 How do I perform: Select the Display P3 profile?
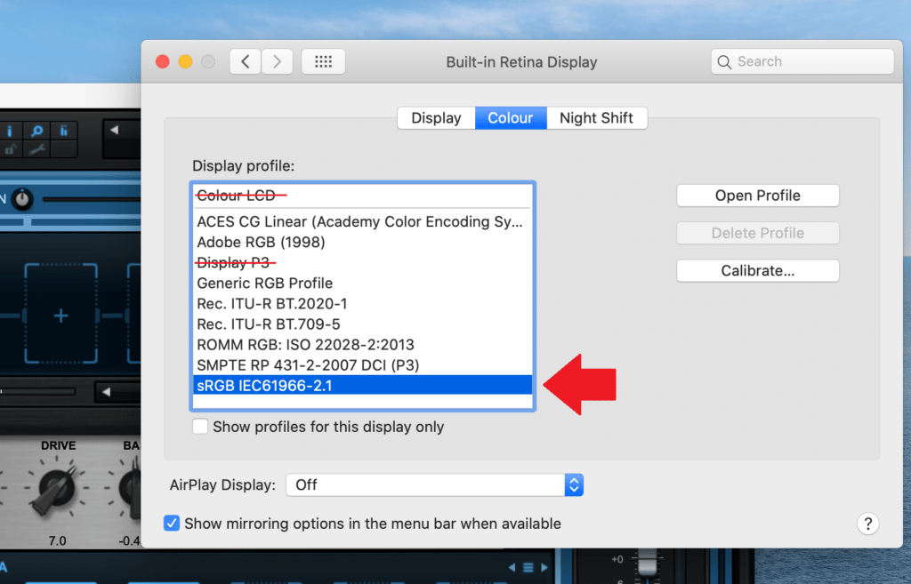coord(363,262)
